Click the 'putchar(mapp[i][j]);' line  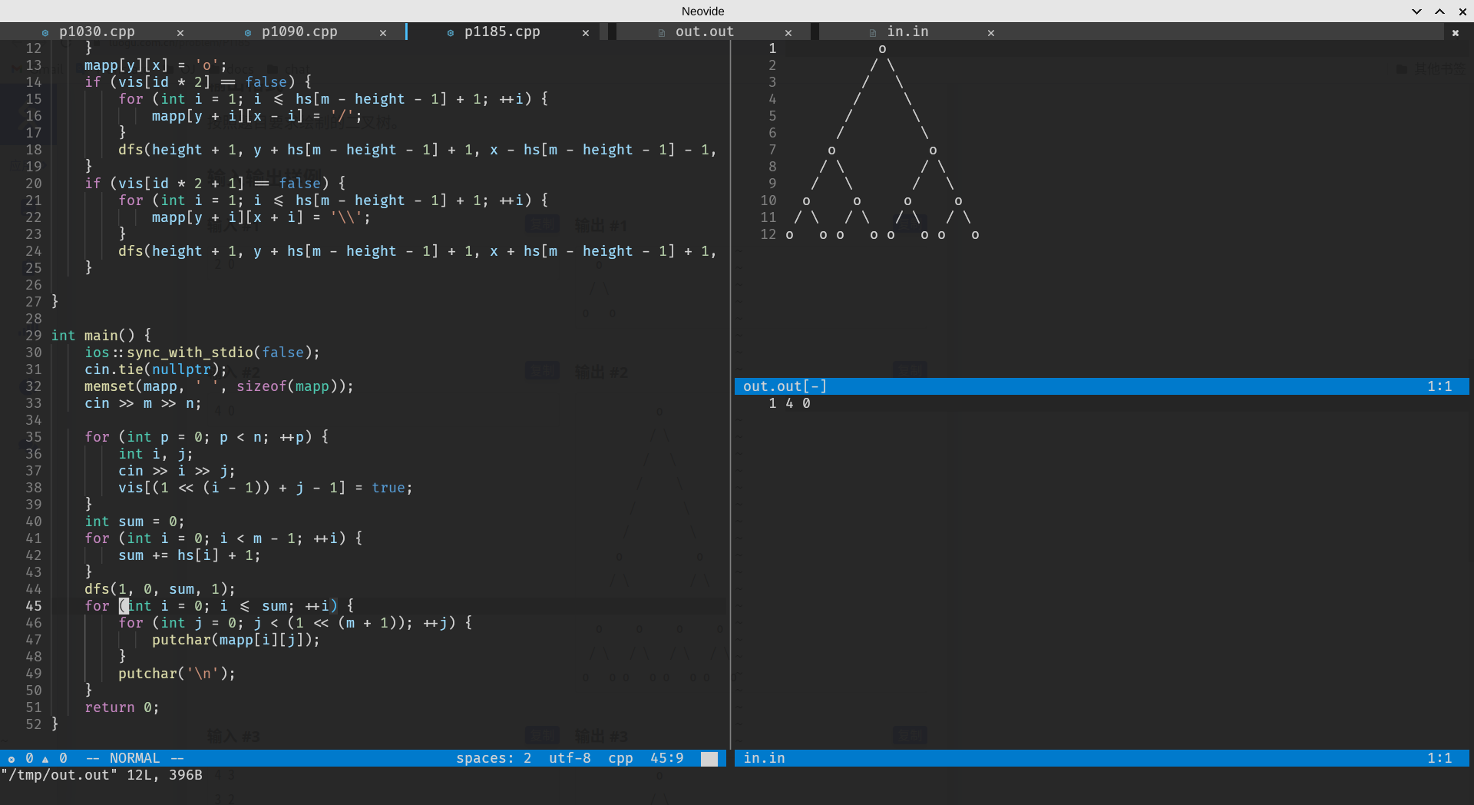(236, 640)
